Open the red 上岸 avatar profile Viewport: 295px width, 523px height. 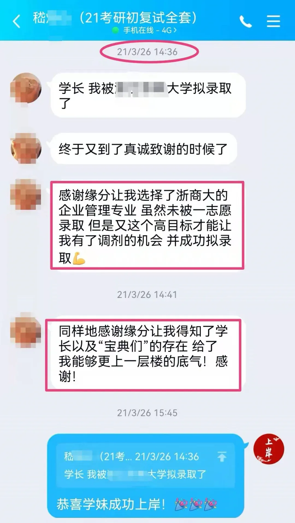(x=269, y=449)
